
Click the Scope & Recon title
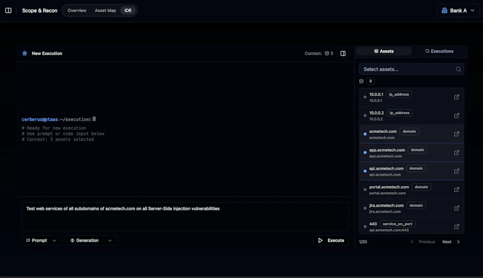click(40, 10)
